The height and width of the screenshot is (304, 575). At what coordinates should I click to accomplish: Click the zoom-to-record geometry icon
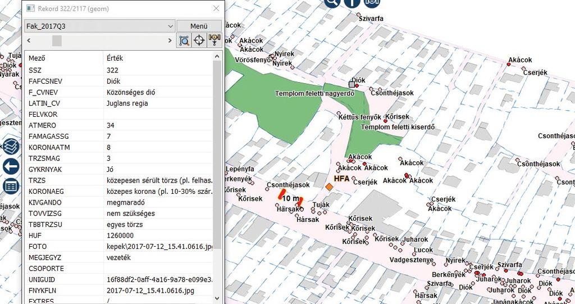pyautogui.click(x=184, y=40)
